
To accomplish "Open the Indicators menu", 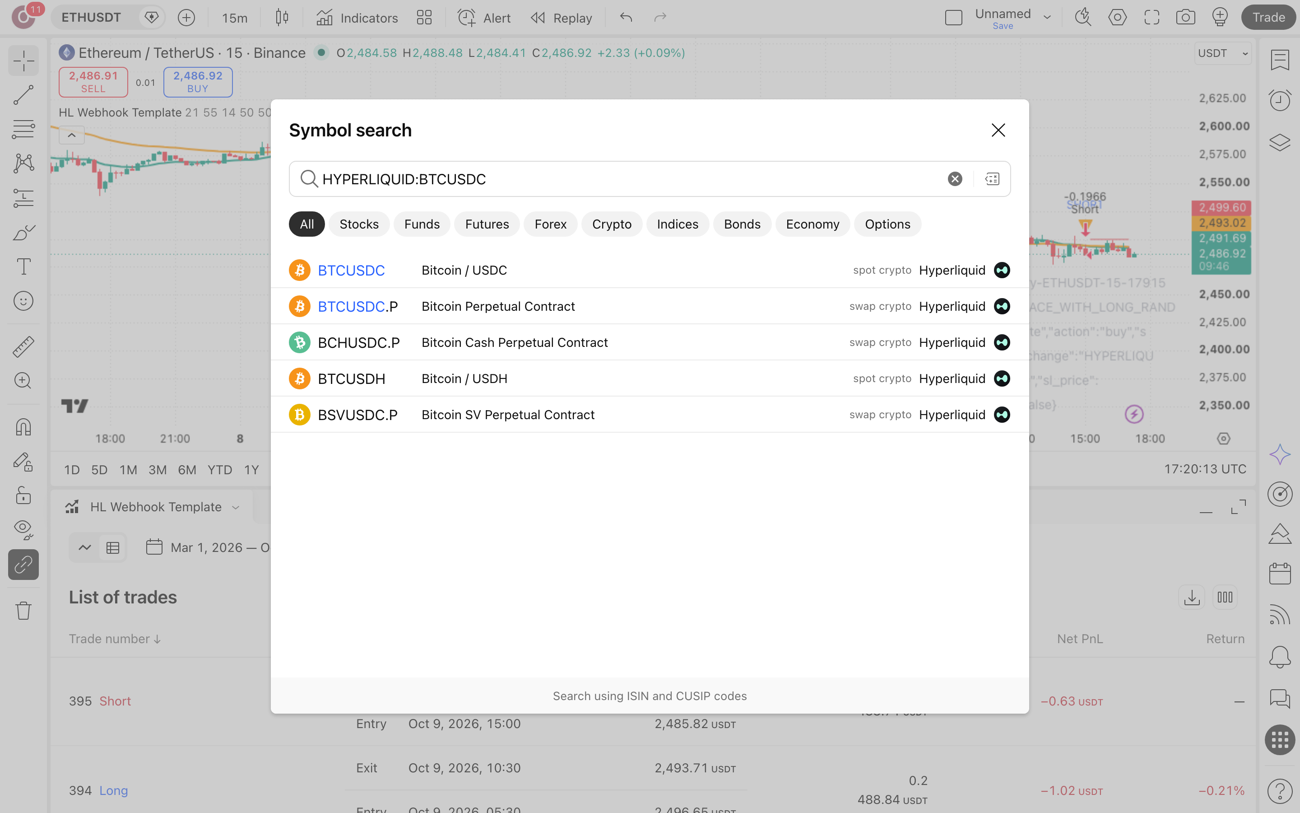I will [x=357, y=18].
